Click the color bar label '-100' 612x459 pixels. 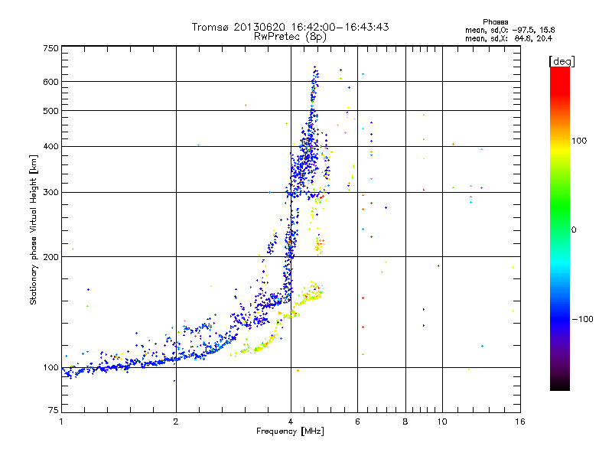[x=582, y=319]
